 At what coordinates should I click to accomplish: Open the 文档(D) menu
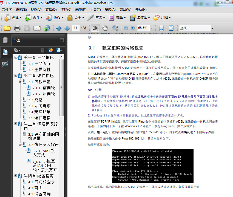(x=51, y=10)
